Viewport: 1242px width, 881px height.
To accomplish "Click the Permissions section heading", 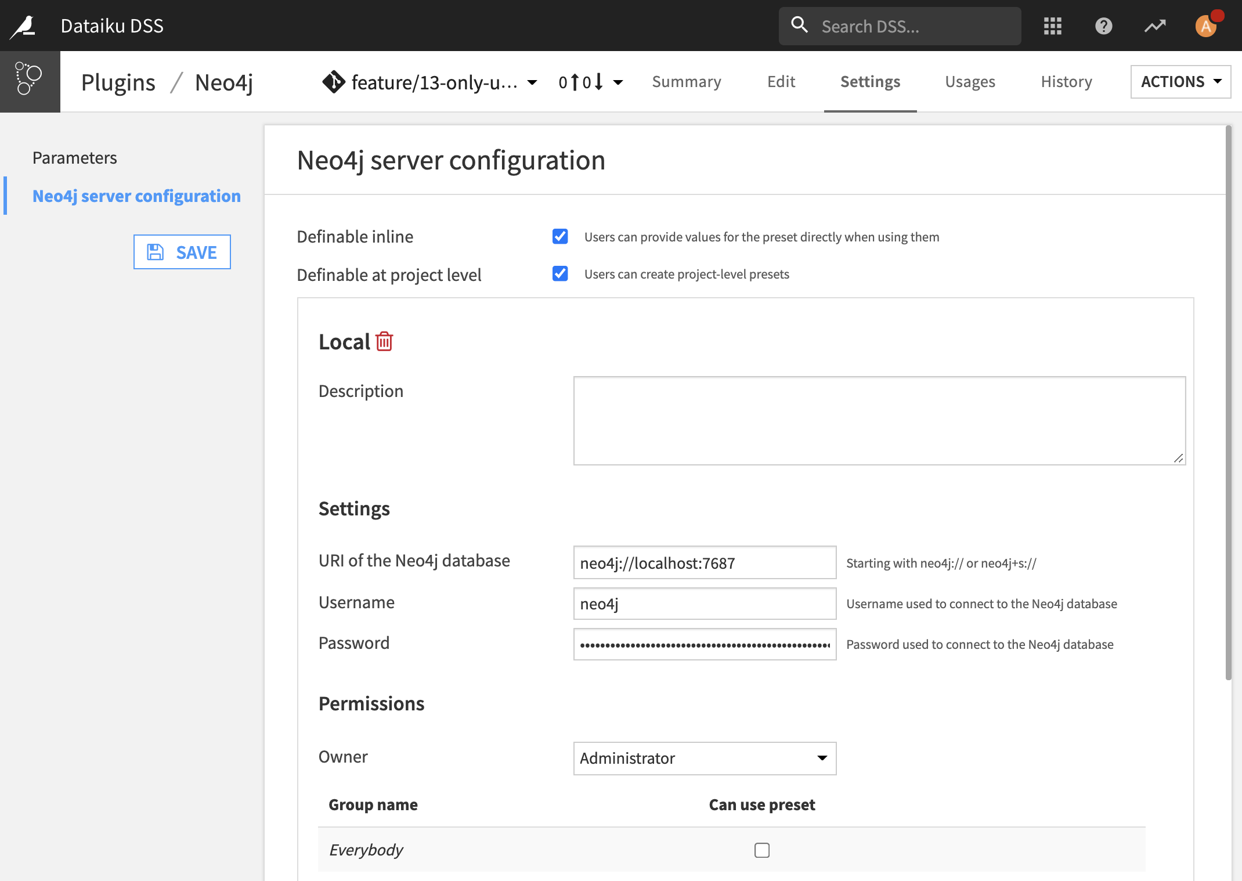I will pos(371,703).
